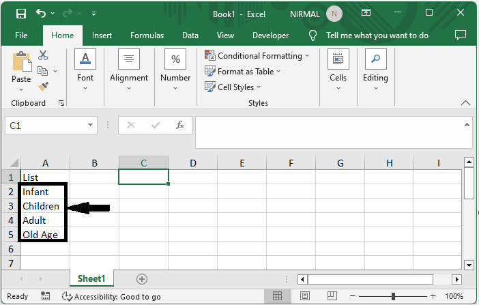Image resolution: width=479 pixels, height=305 pixels.
Task: Add a new sheet with plus icon
Action: (x=142, y=279)
